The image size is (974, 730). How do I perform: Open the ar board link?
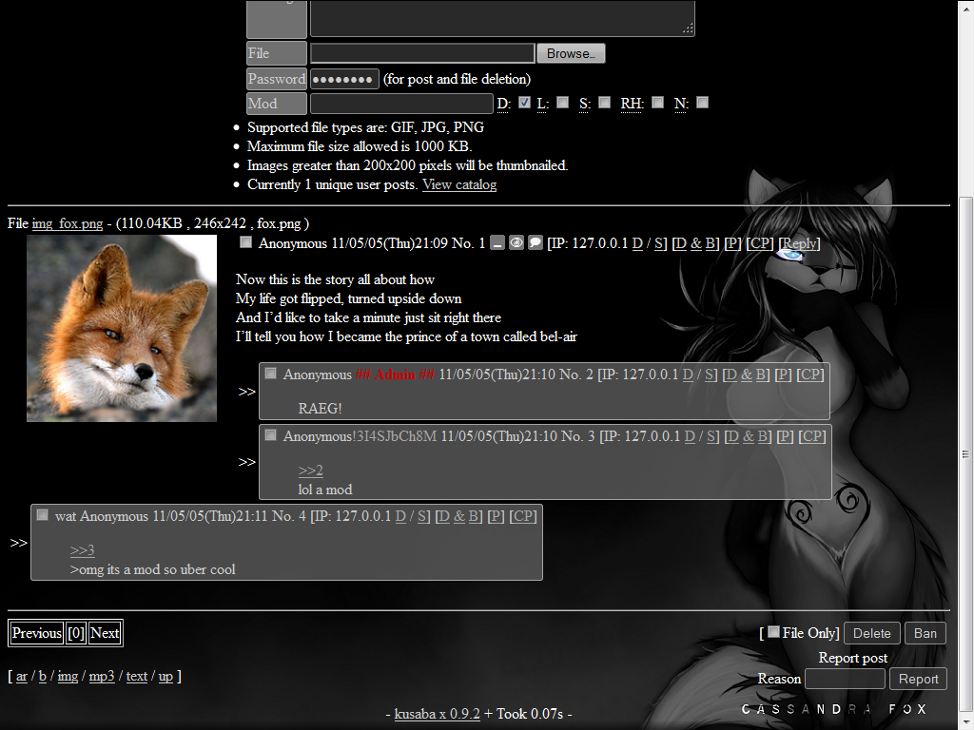point(22,676)
